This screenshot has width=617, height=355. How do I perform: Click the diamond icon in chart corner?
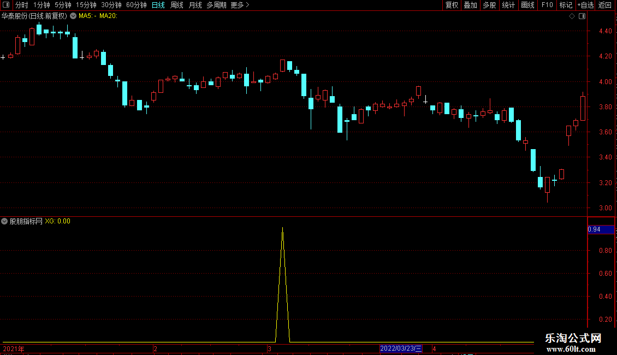coord(572,16)
